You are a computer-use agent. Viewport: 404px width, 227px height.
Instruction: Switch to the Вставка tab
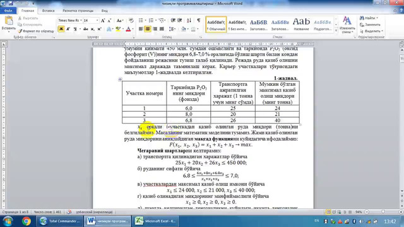point(48,11)
